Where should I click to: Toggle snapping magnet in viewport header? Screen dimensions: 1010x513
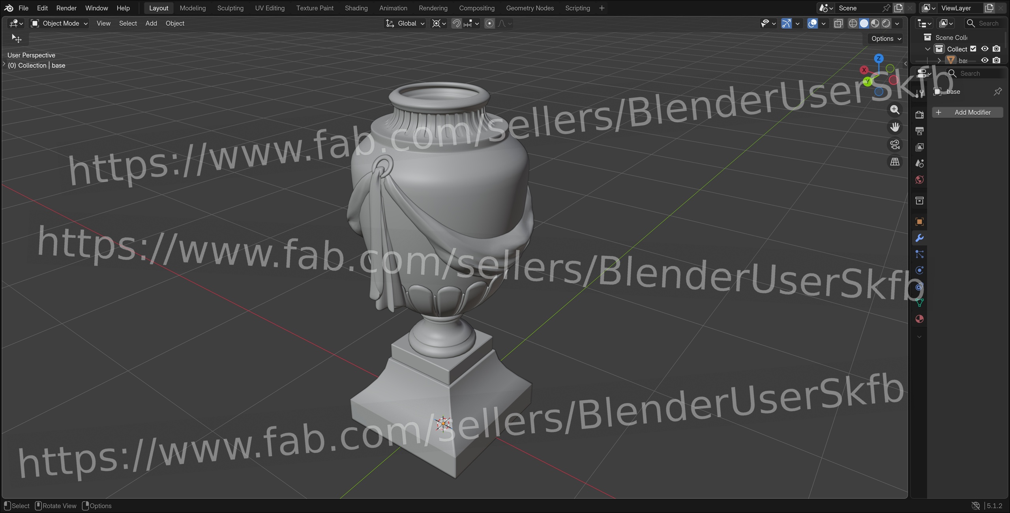[456, 23]
